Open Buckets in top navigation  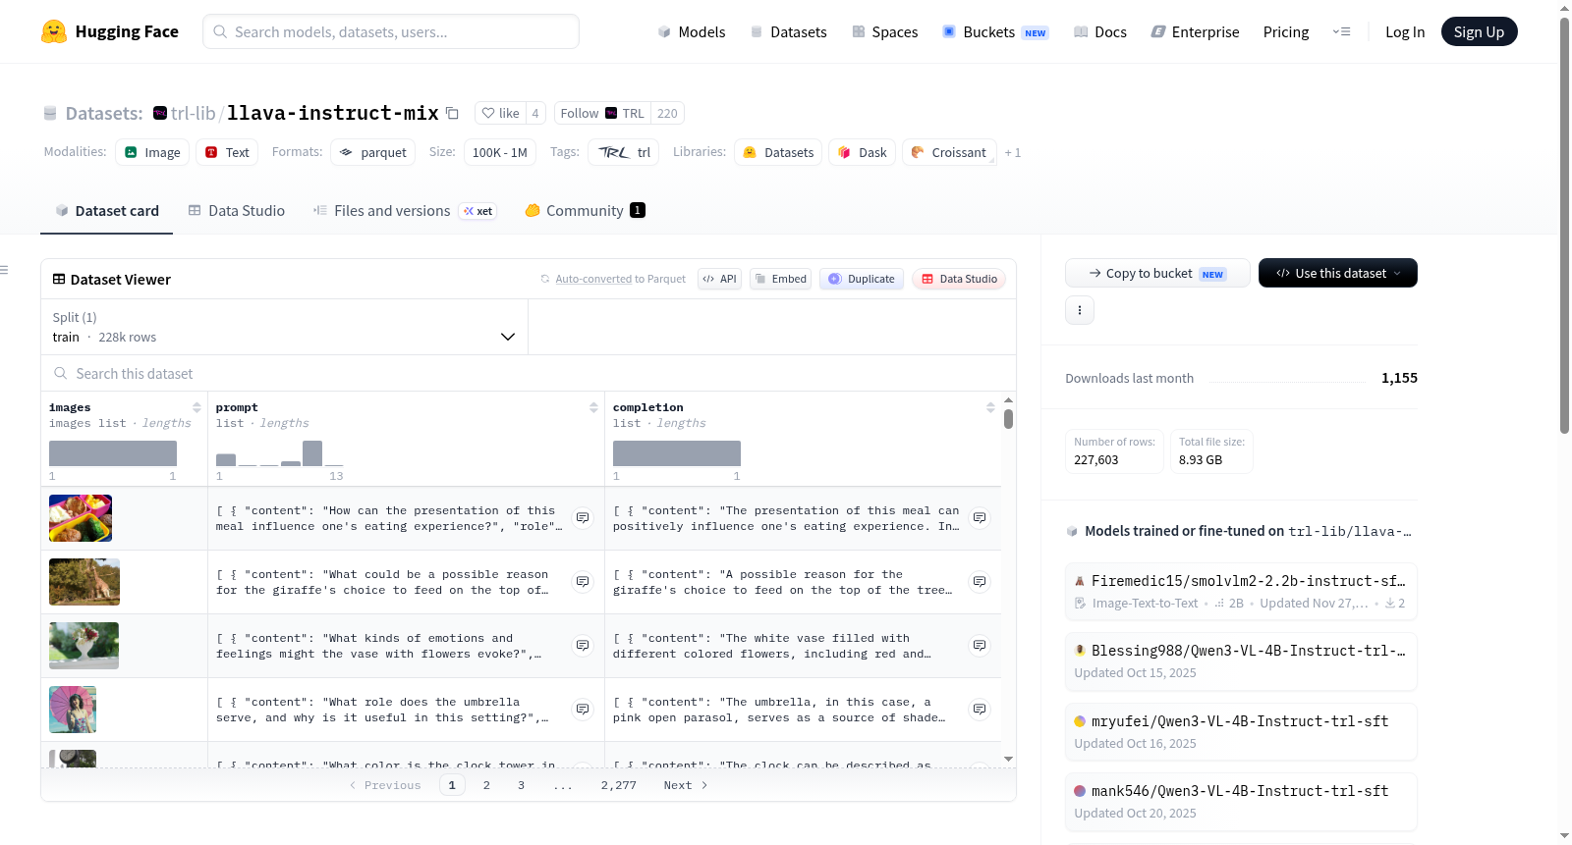click(995, 31)
